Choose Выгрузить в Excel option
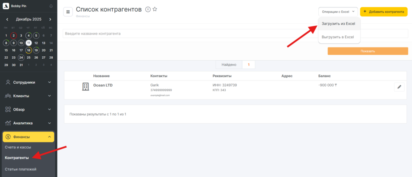 coord(338,37)
